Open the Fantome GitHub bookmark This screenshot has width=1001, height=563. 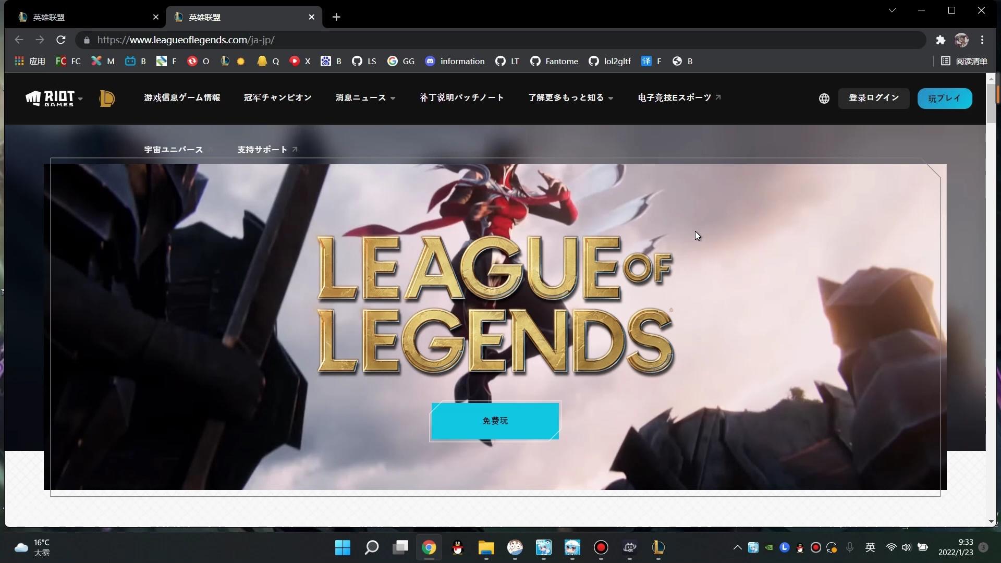(554, 62)
